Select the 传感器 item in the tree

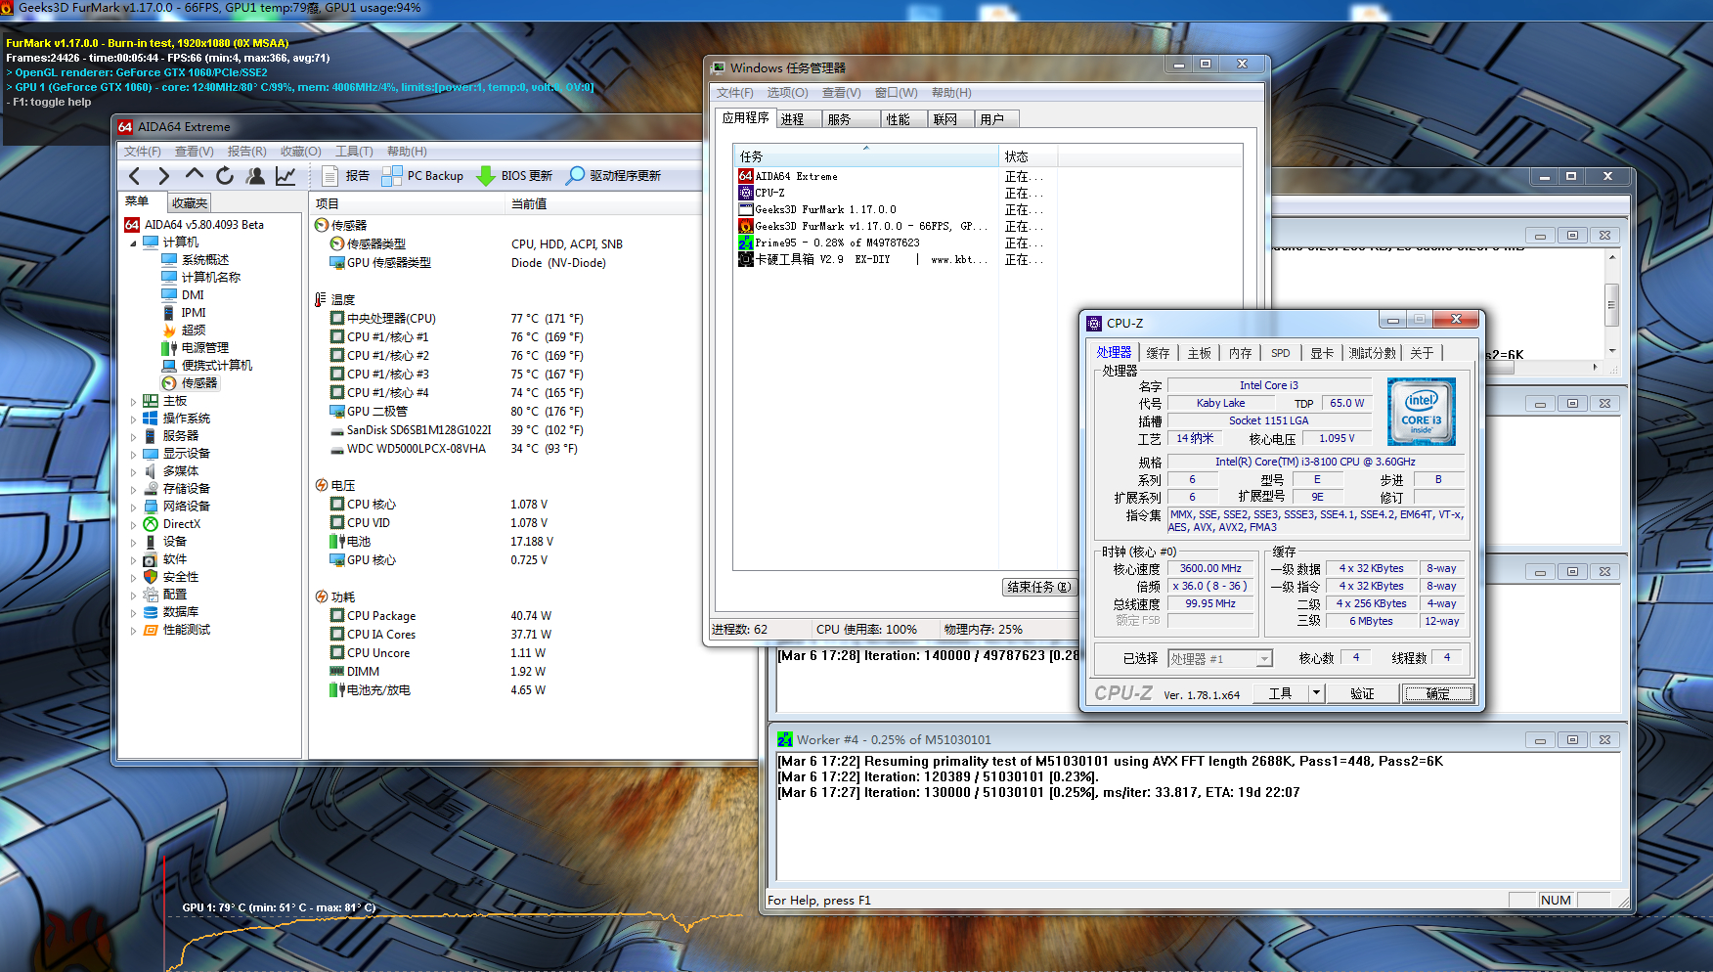coord(198,383)
